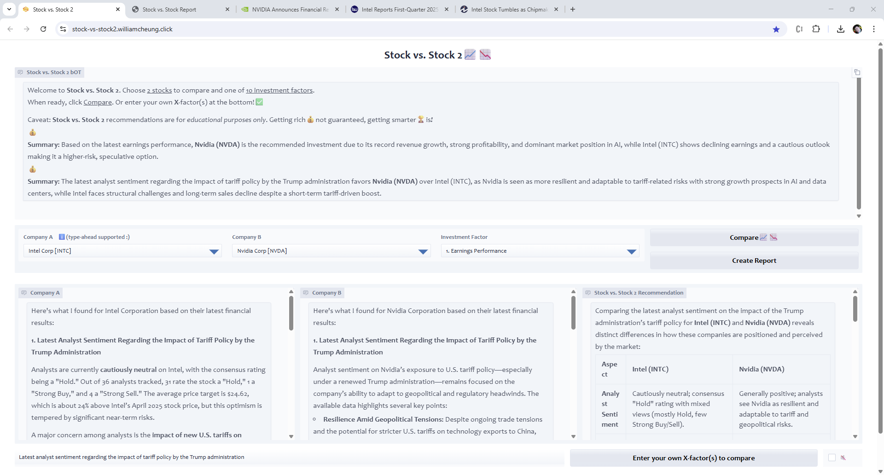This screenshot has width=884, height=475.
Task: Close the Stock vs. Stock Report tab
Action: 227,9
